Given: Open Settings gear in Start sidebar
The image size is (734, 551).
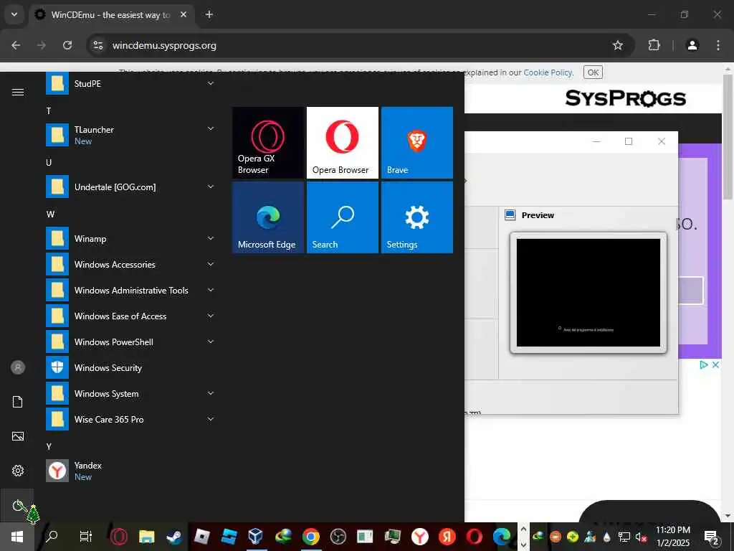Looking at the screenshot, I should click(18, 471).
